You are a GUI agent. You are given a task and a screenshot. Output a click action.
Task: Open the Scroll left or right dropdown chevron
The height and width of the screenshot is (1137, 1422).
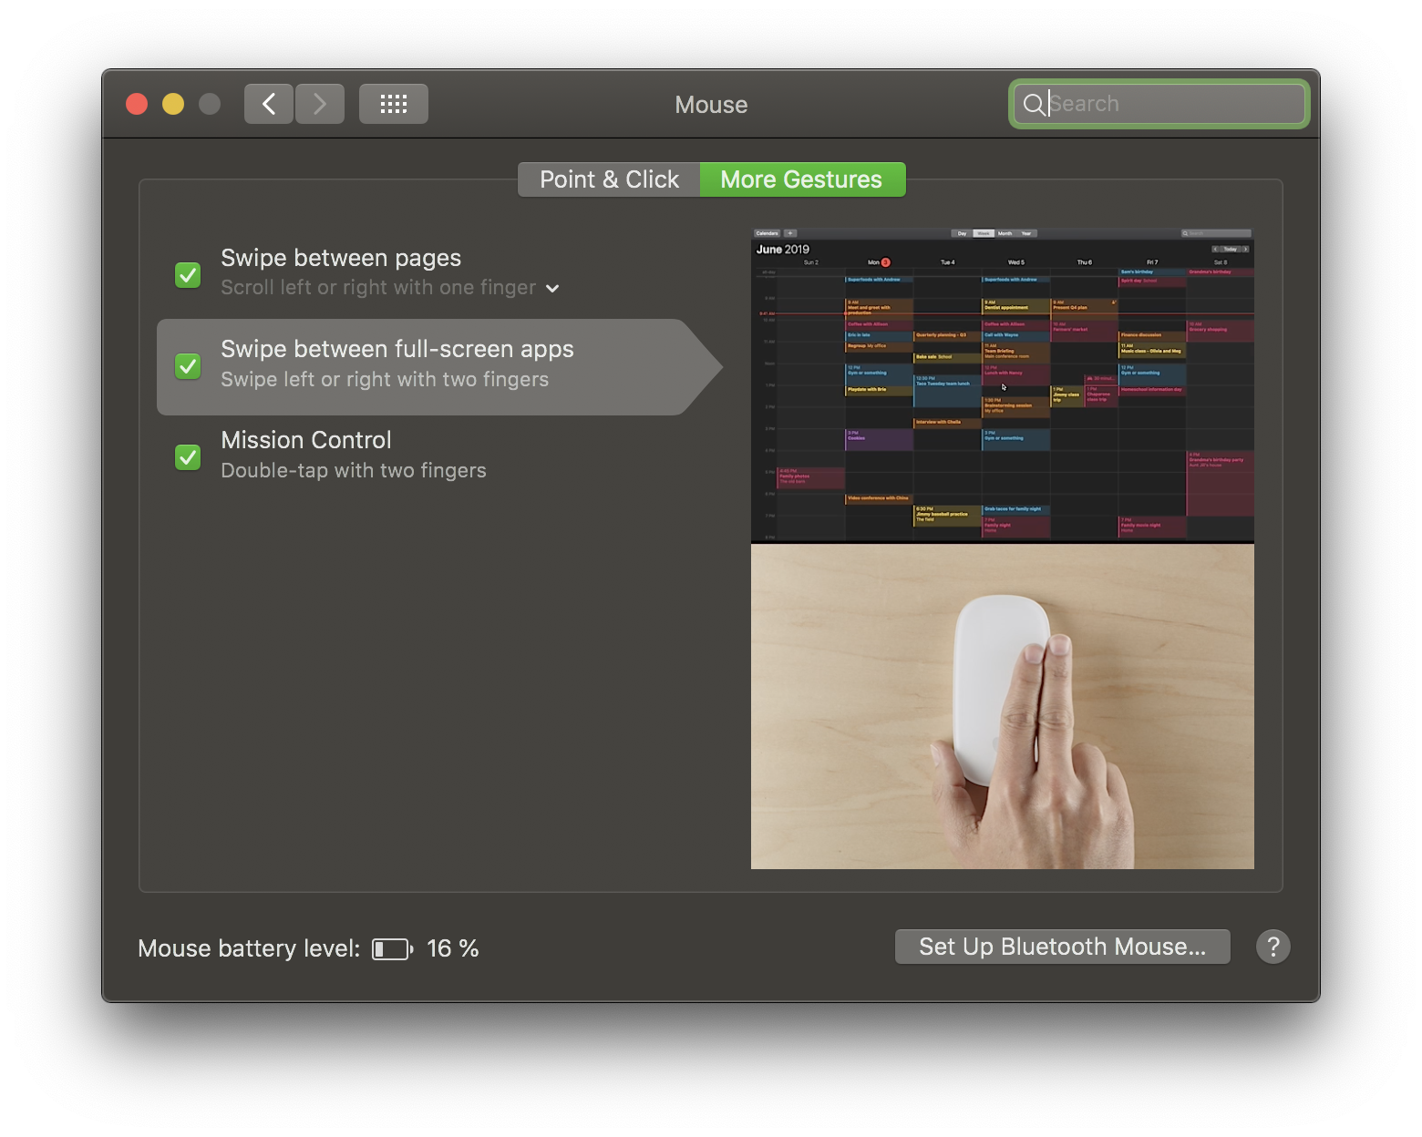(551, 288)
